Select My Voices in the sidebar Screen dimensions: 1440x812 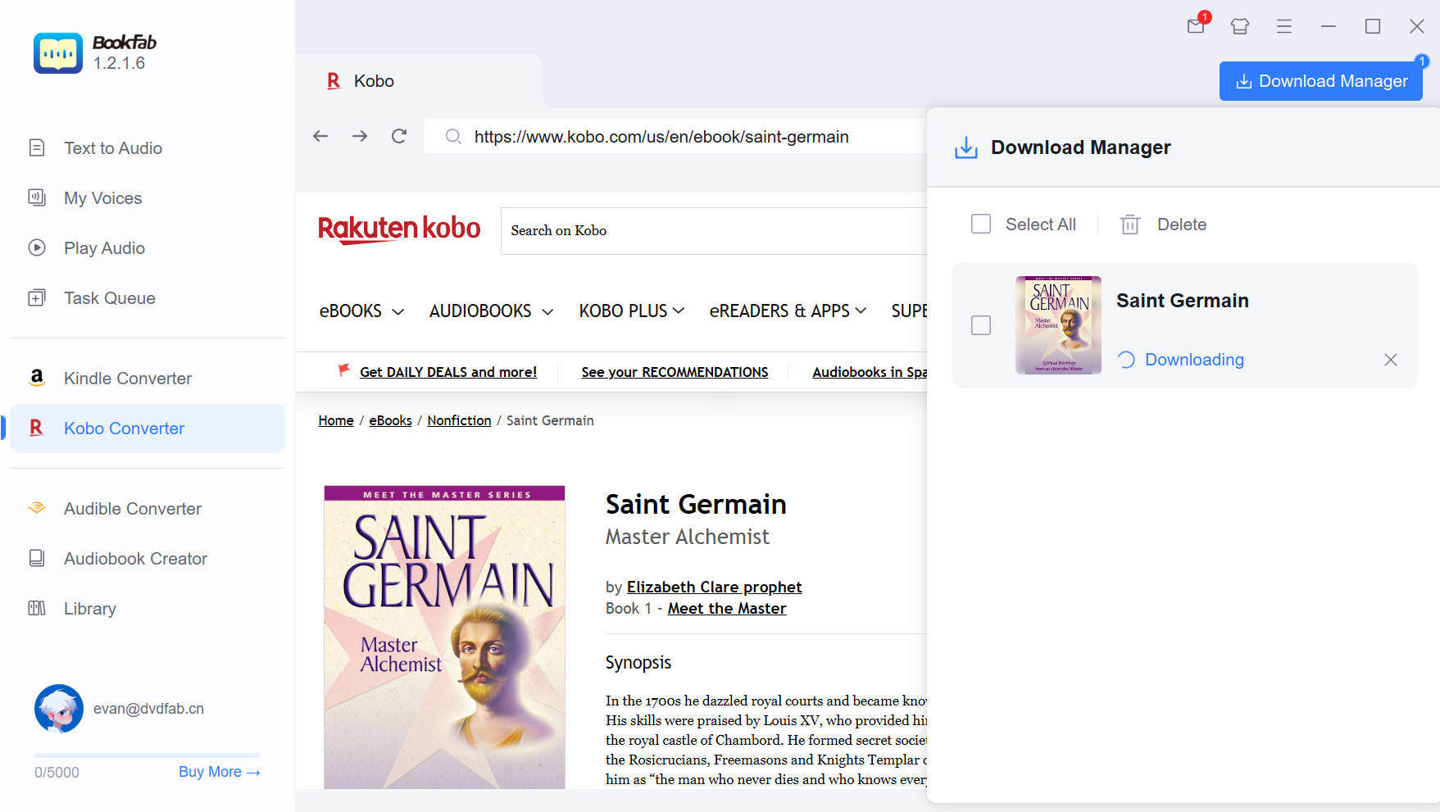(x=102, y=197)
